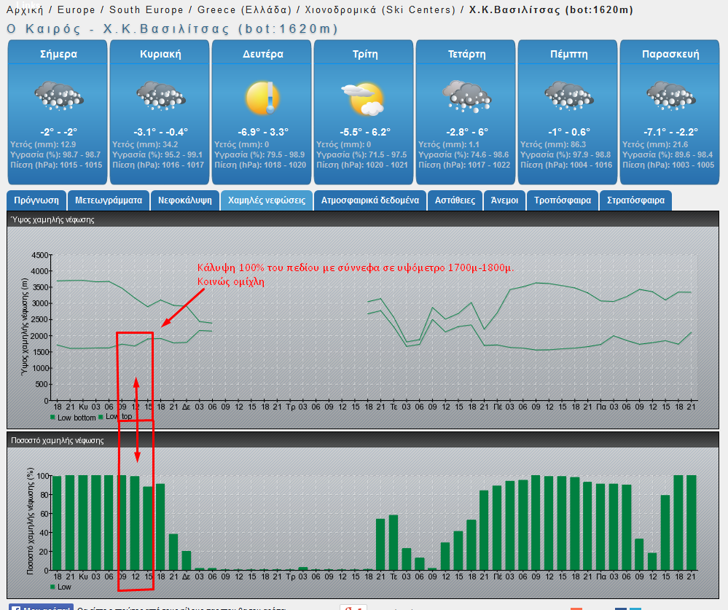Switch to the Μετεωγράμματα tab

[x=109, y=200]
